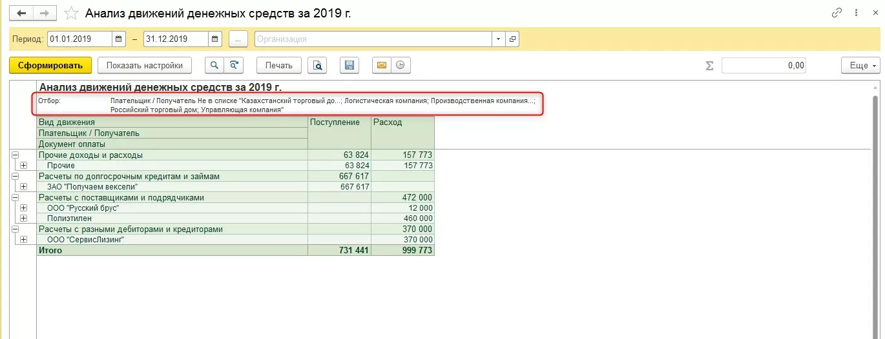Save report using the floppy disk icon

click(x=349, y=65)
